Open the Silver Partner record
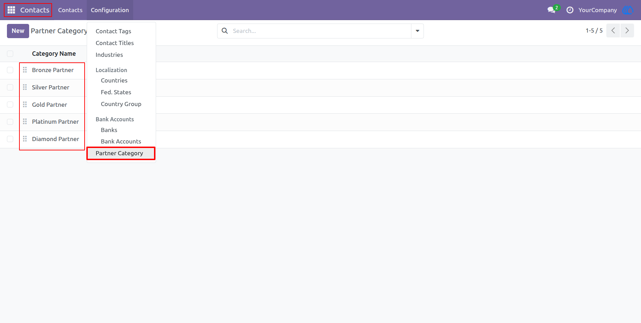Screen dimensions: 641x323 (x=51, y=87)
